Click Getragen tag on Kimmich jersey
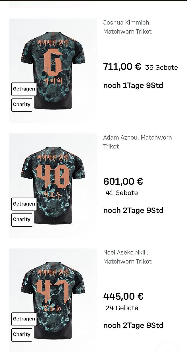The height and width of the screenshot is (352, 187). point(24,89)
